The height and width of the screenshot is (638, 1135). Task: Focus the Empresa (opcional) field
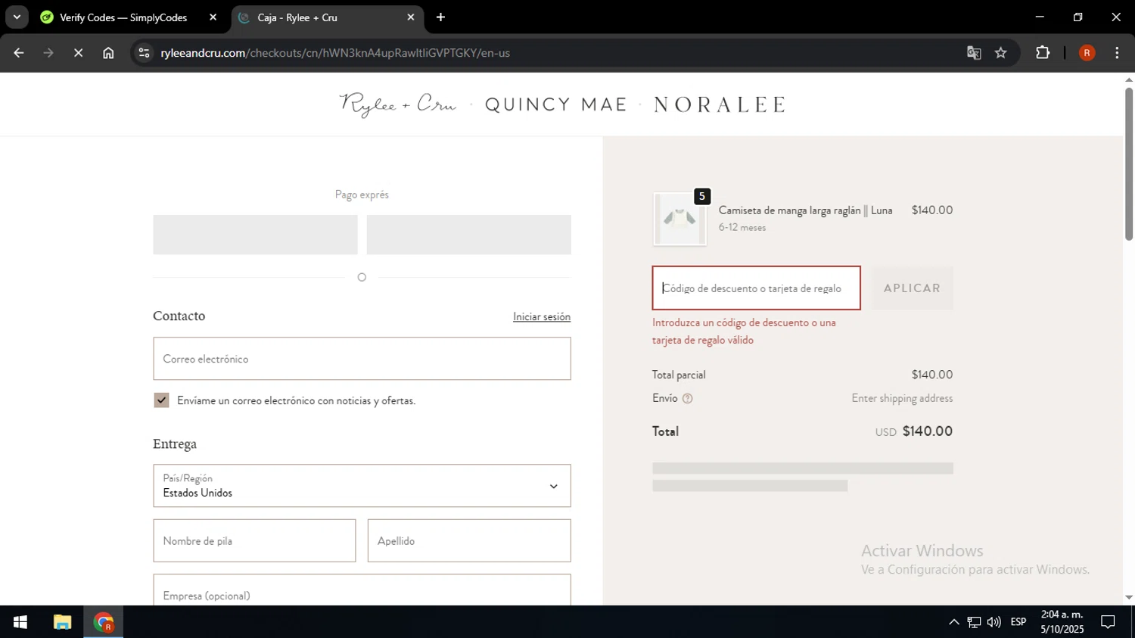tap(362, 590)
